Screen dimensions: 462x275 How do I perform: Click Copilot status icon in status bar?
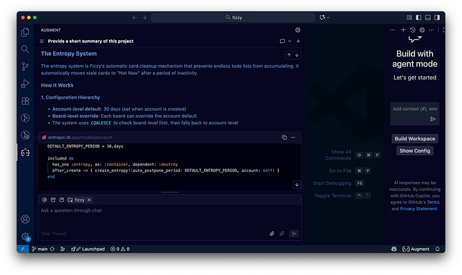pyautogui.click(x=394, y=249)
